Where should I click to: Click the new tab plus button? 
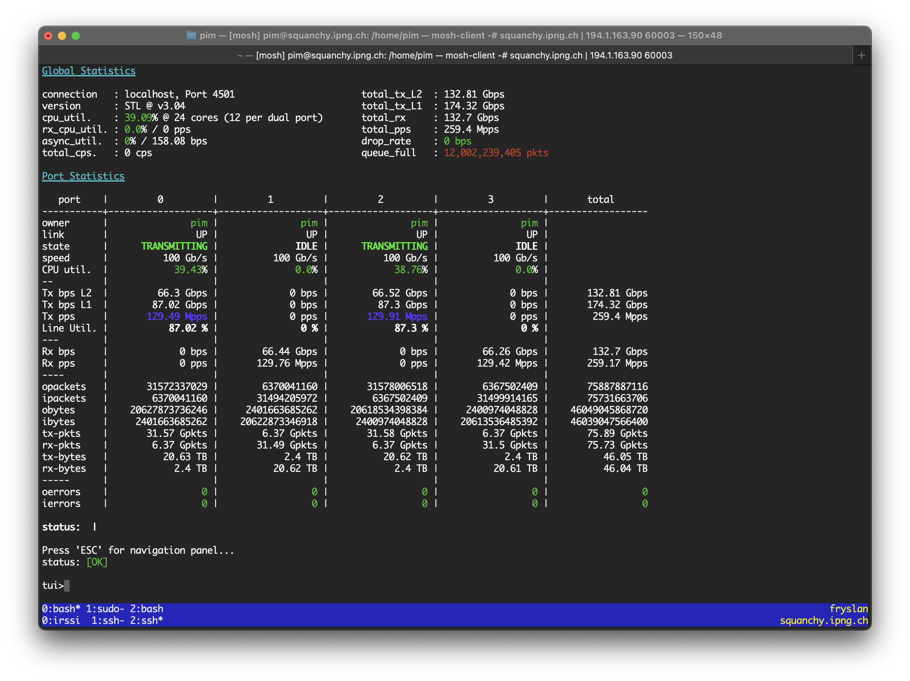(861, 55)
